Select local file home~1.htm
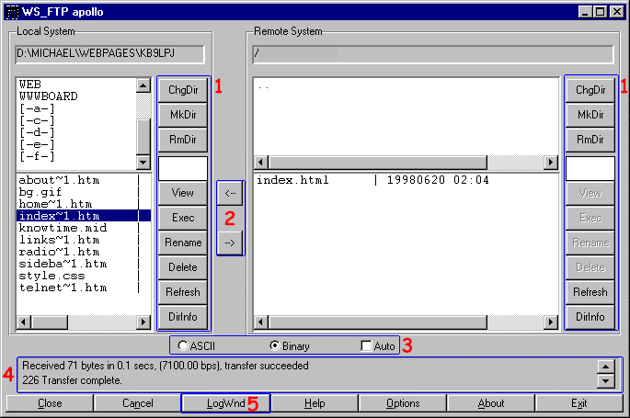This screenshot has width=630, height=418. pyautogui.click(x=84, y=204)
